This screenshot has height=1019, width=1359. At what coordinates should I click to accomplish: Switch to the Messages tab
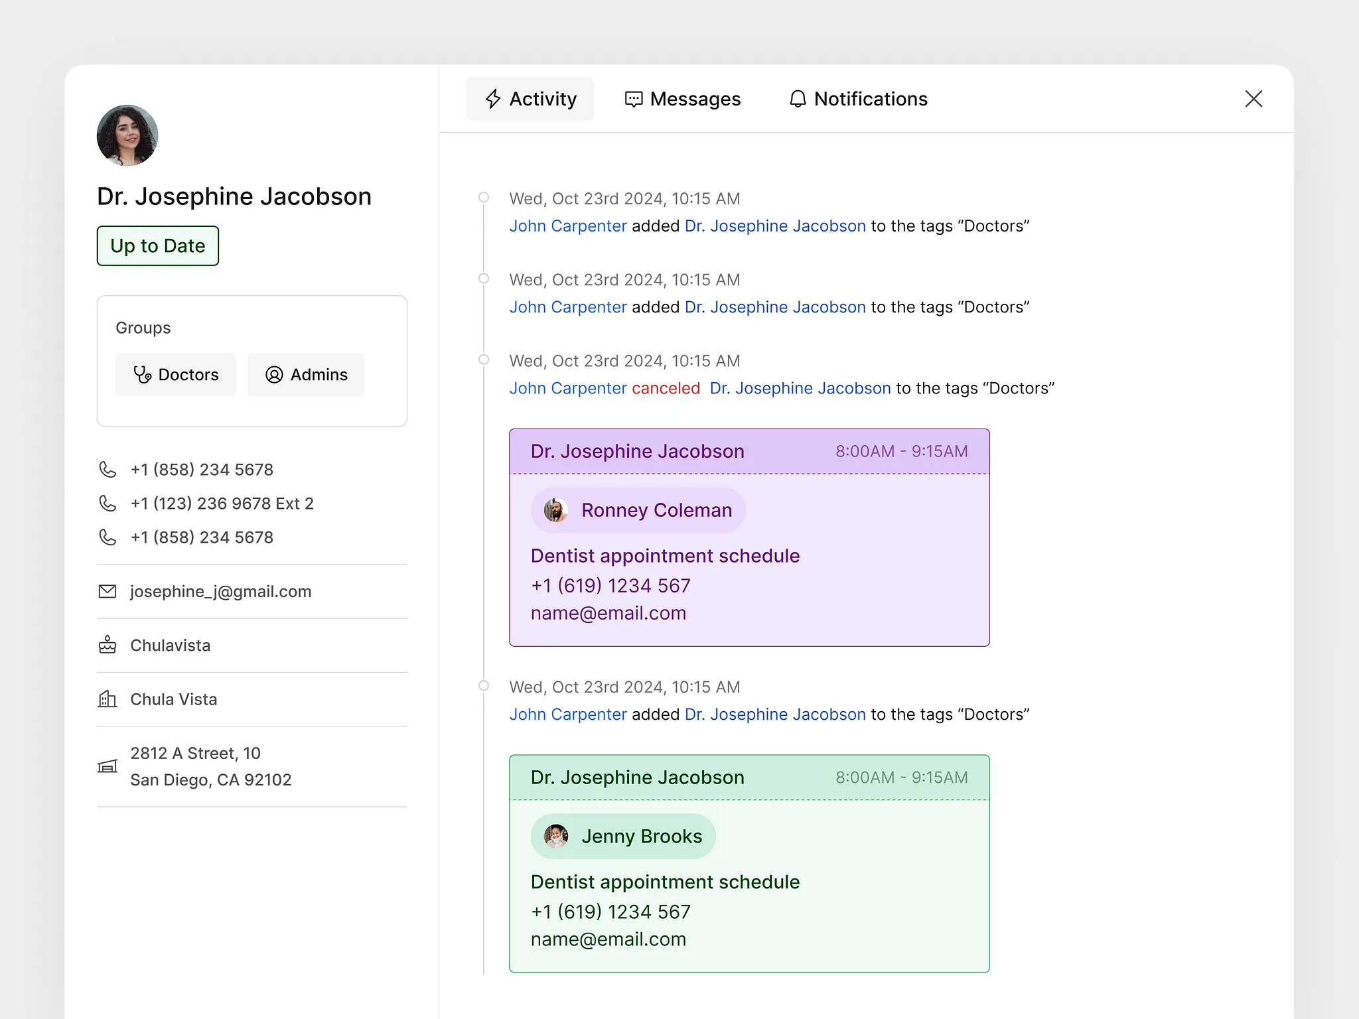[683, 99]
